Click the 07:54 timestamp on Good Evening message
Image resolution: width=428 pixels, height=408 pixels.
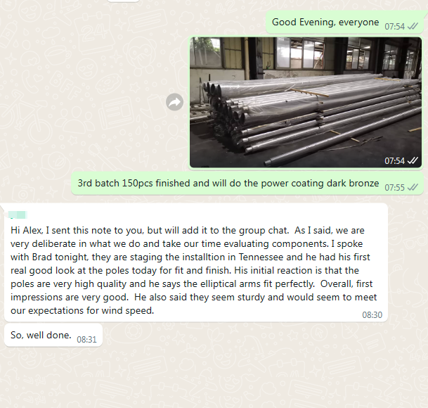click(x=394, y=26)
